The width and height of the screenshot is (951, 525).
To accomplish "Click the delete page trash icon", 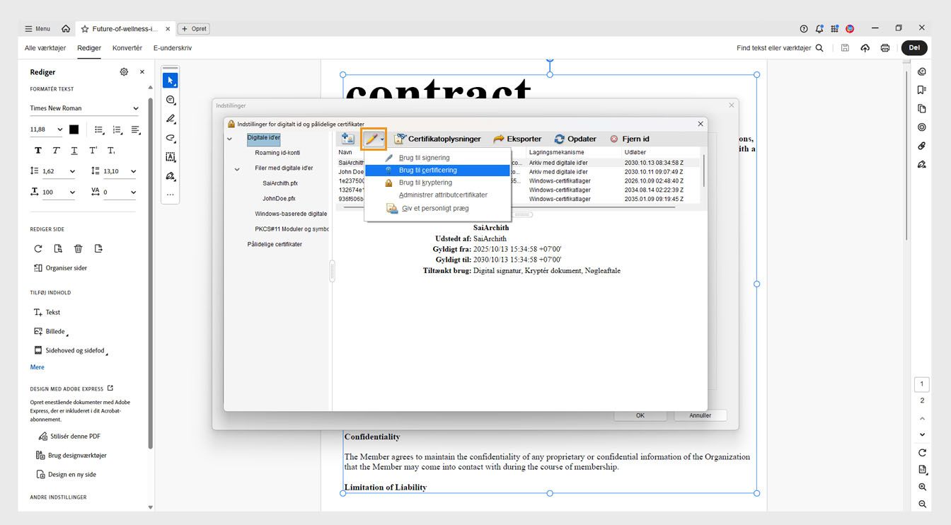I will click(79, 248).
